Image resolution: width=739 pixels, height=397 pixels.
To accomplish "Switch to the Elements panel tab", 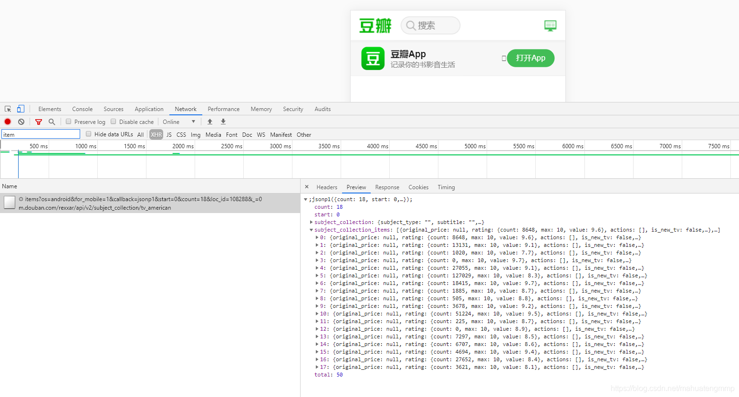I will (x=50, y=109).
